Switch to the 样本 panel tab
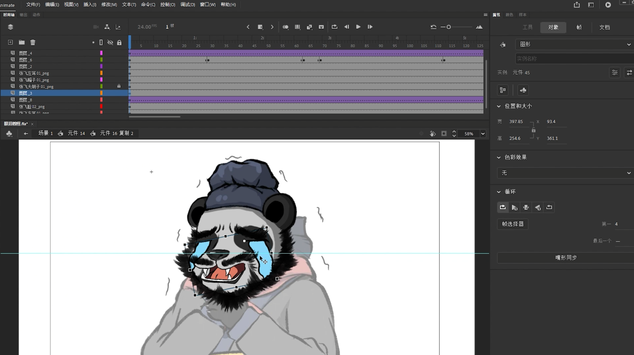 [522, 15]
